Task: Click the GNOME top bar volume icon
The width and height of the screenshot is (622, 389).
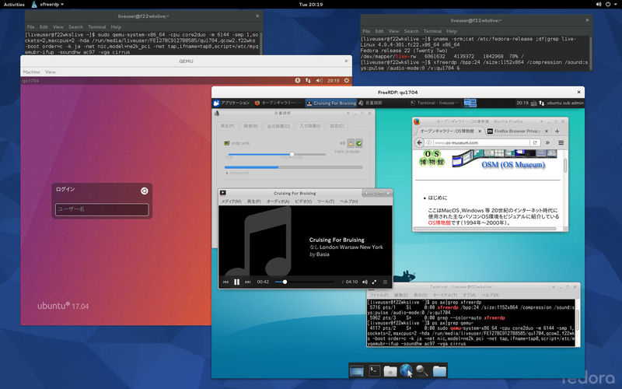Action: [599, 5]
